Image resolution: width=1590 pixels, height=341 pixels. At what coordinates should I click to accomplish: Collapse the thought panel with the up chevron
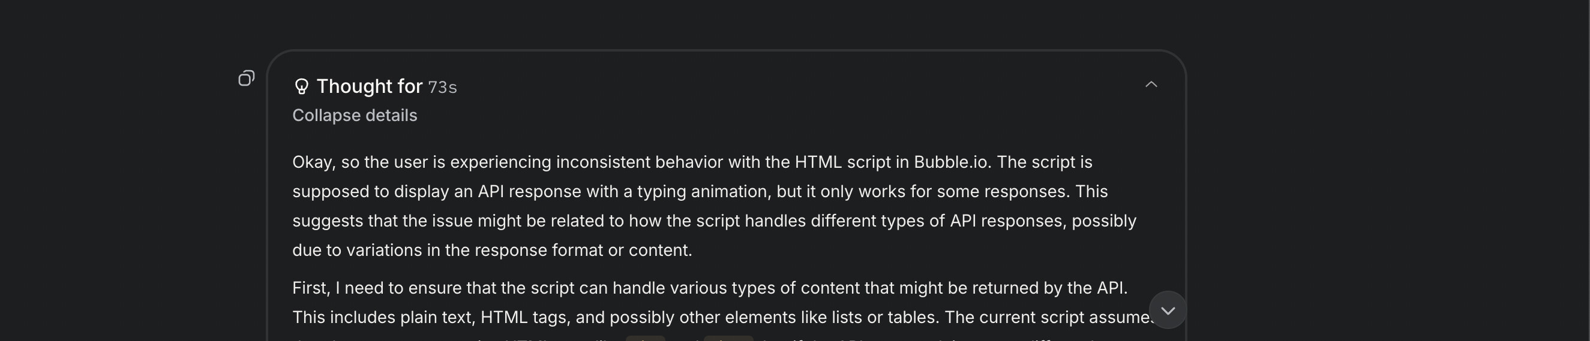1151,85
